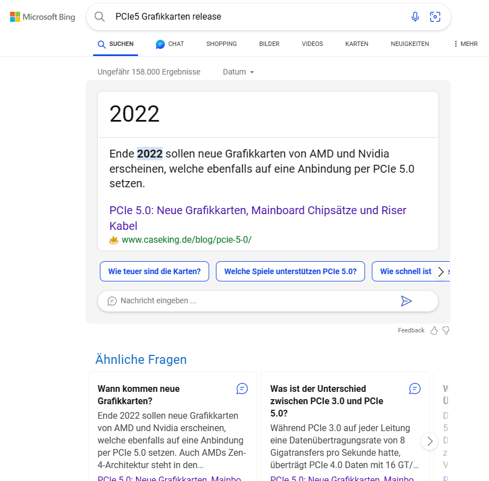Ask 'Wie teuer sind die Karten?'
489x481 pixels.
[154, 271]
